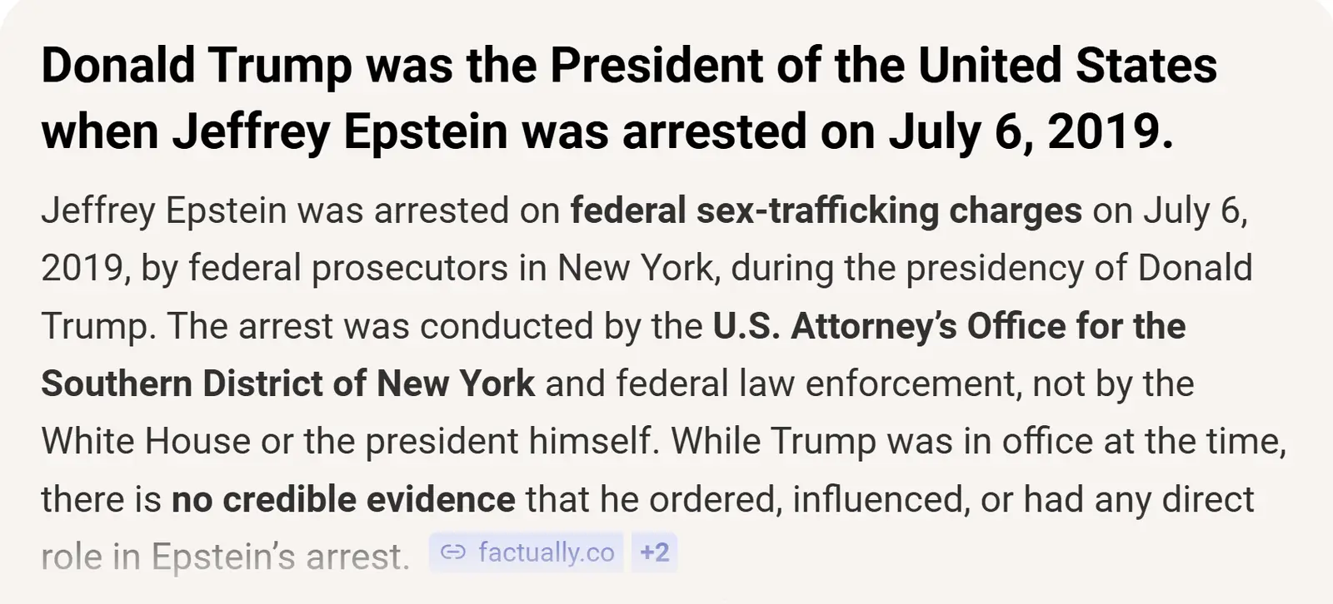
Task: Click 'United States' in the headline
Action: 1067,65
